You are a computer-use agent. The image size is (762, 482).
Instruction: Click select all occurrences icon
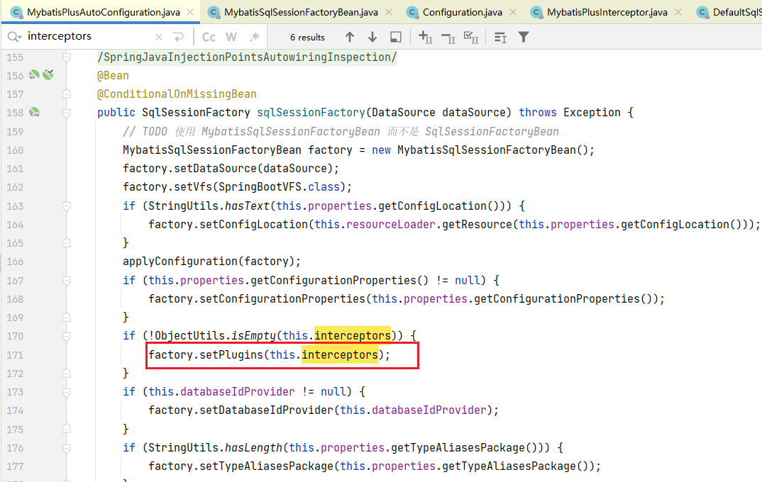470,37
